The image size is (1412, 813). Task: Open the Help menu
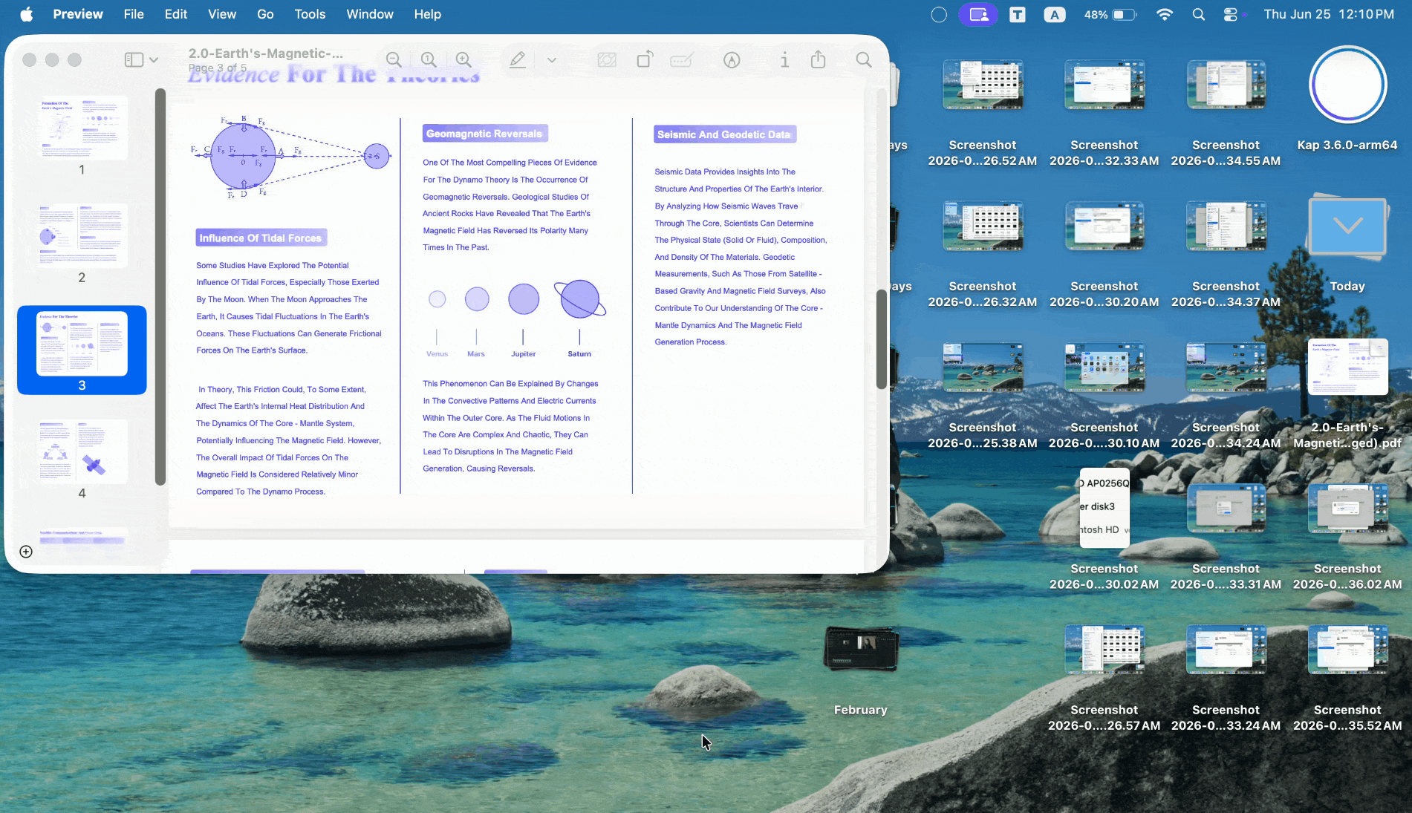coord(427,14)
